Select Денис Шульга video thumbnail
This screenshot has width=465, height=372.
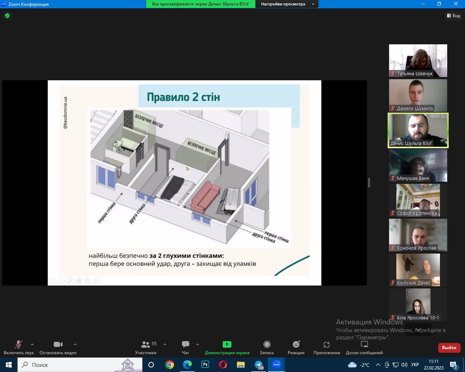(418, 130)
